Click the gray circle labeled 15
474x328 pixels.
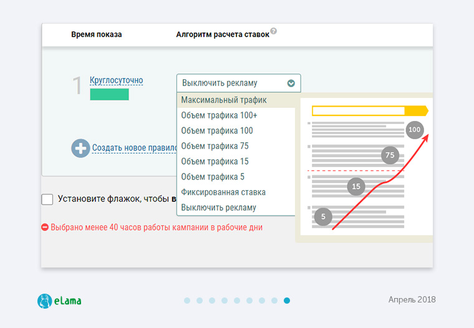(x=356, y=186)
